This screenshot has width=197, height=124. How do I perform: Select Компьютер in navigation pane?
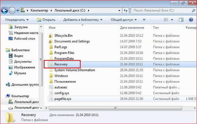click(x=17, y=96)
